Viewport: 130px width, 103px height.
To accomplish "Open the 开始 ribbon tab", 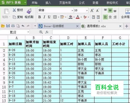I will 35,3.
